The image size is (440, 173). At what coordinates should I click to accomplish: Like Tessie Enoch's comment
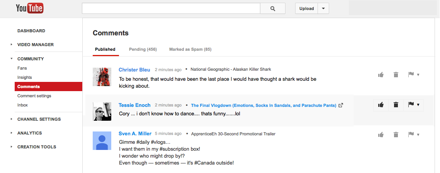click(381, 105)
